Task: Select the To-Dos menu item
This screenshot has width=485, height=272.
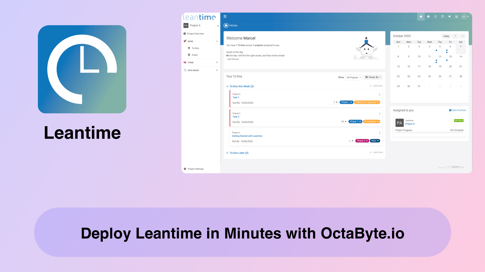Action: (195, 48)
